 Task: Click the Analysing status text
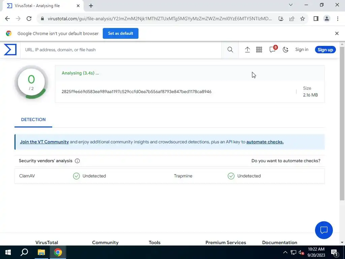point(80,73)
